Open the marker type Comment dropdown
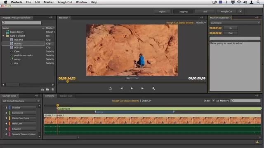 (x=235, y=23)
